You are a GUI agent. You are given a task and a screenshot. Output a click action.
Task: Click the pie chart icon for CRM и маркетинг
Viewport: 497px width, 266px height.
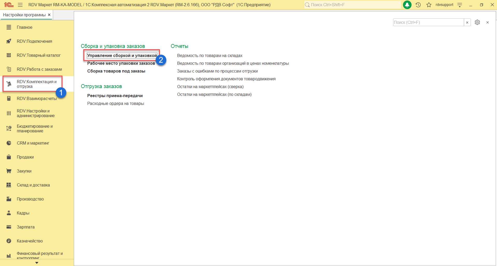pyautogui.click(x=9, y=143)
